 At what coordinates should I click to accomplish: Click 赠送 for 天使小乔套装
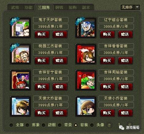125,113
